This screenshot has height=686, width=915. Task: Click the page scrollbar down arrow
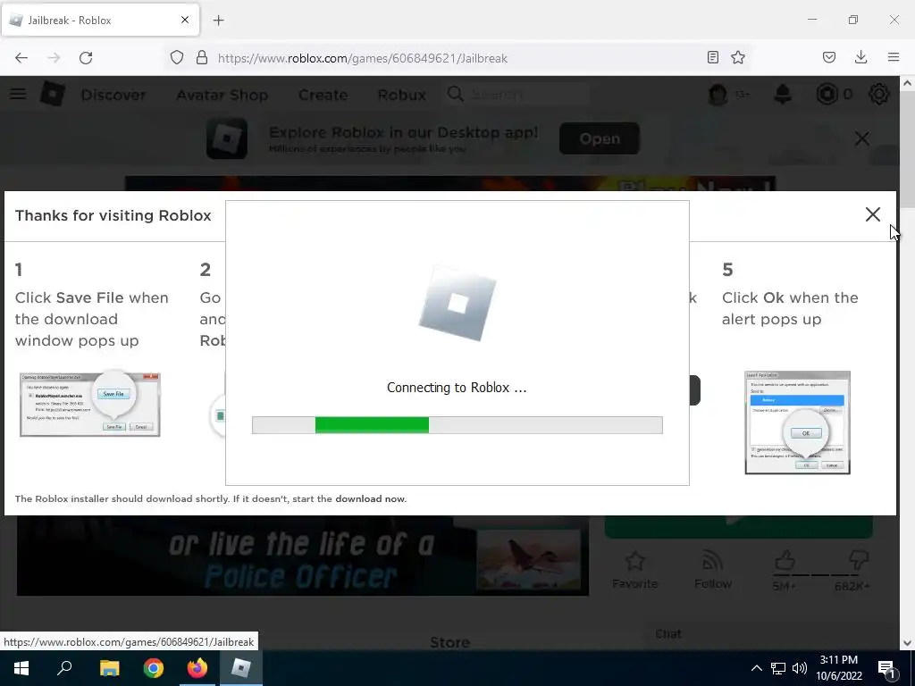907,643
